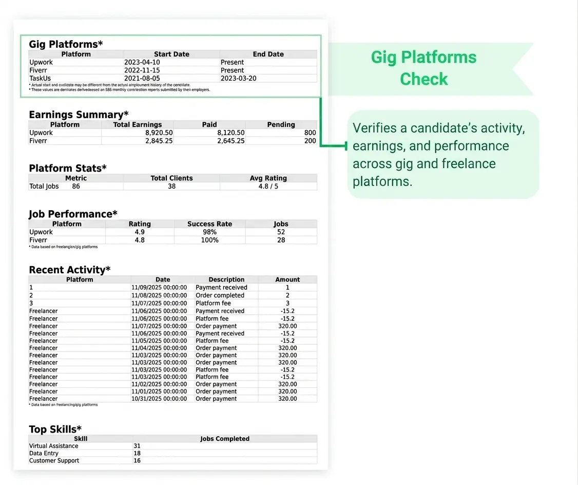Select the 'Pending' column header
Image resolution: width=578 pixels, height=485 pixels.
281,124
